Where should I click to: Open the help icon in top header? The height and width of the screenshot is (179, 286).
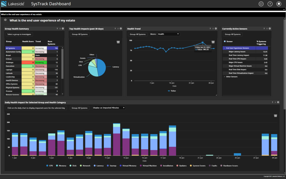[270, 4]
